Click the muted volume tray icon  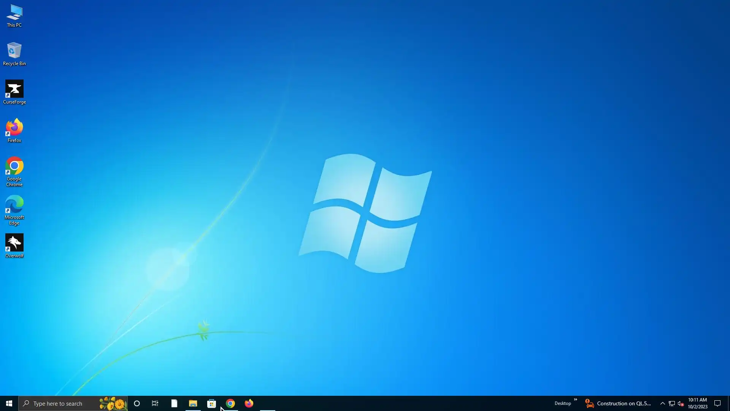click(681, 403)
